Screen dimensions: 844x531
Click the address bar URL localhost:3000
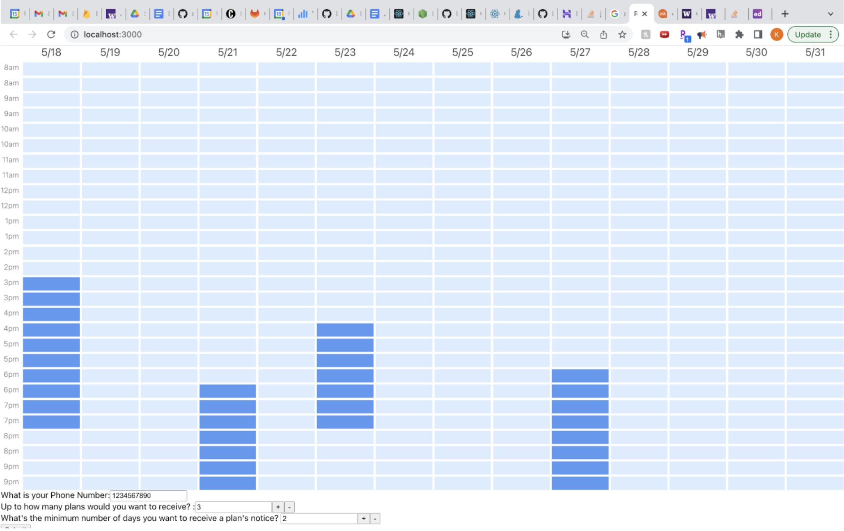(112, 34)
